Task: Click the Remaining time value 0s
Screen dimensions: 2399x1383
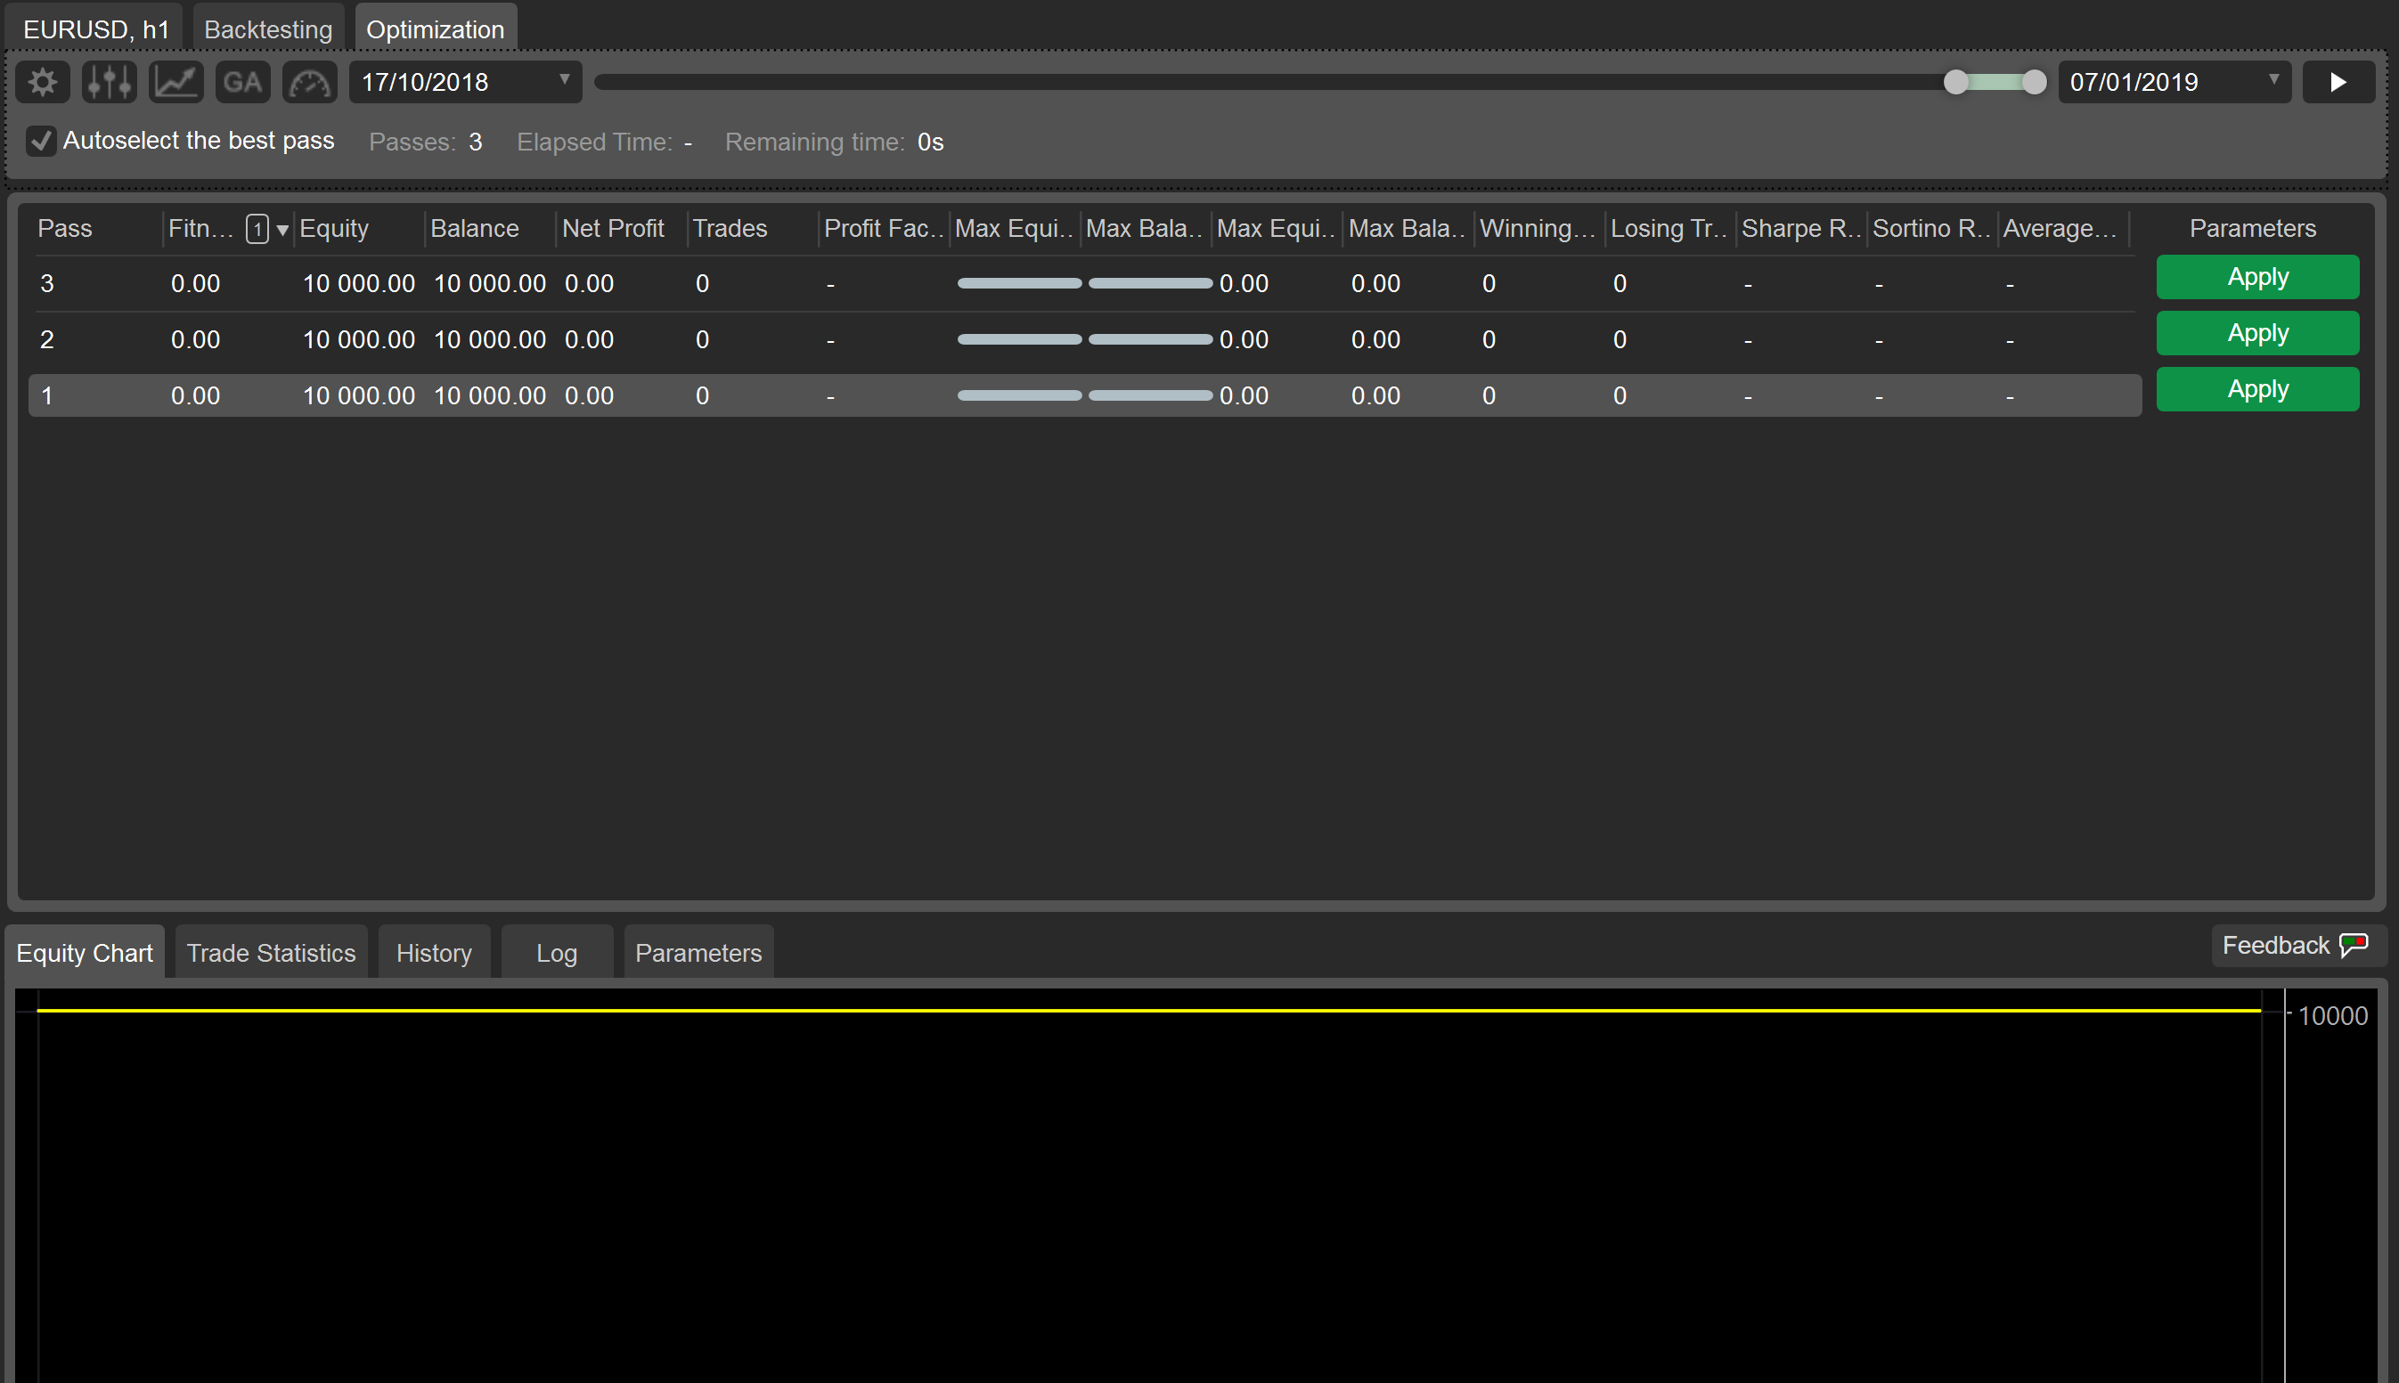Action: 930,142
